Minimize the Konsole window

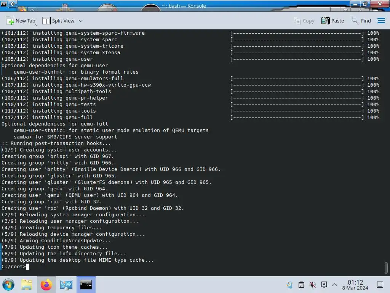(355, 4)
